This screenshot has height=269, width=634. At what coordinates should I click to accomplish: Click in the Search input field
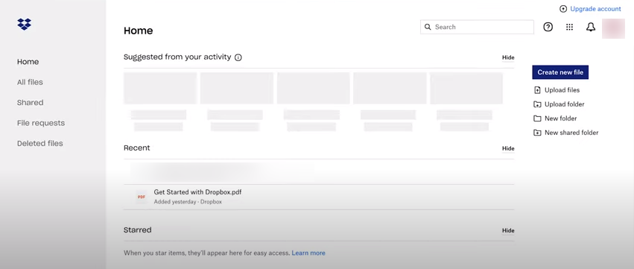[477, 27]
